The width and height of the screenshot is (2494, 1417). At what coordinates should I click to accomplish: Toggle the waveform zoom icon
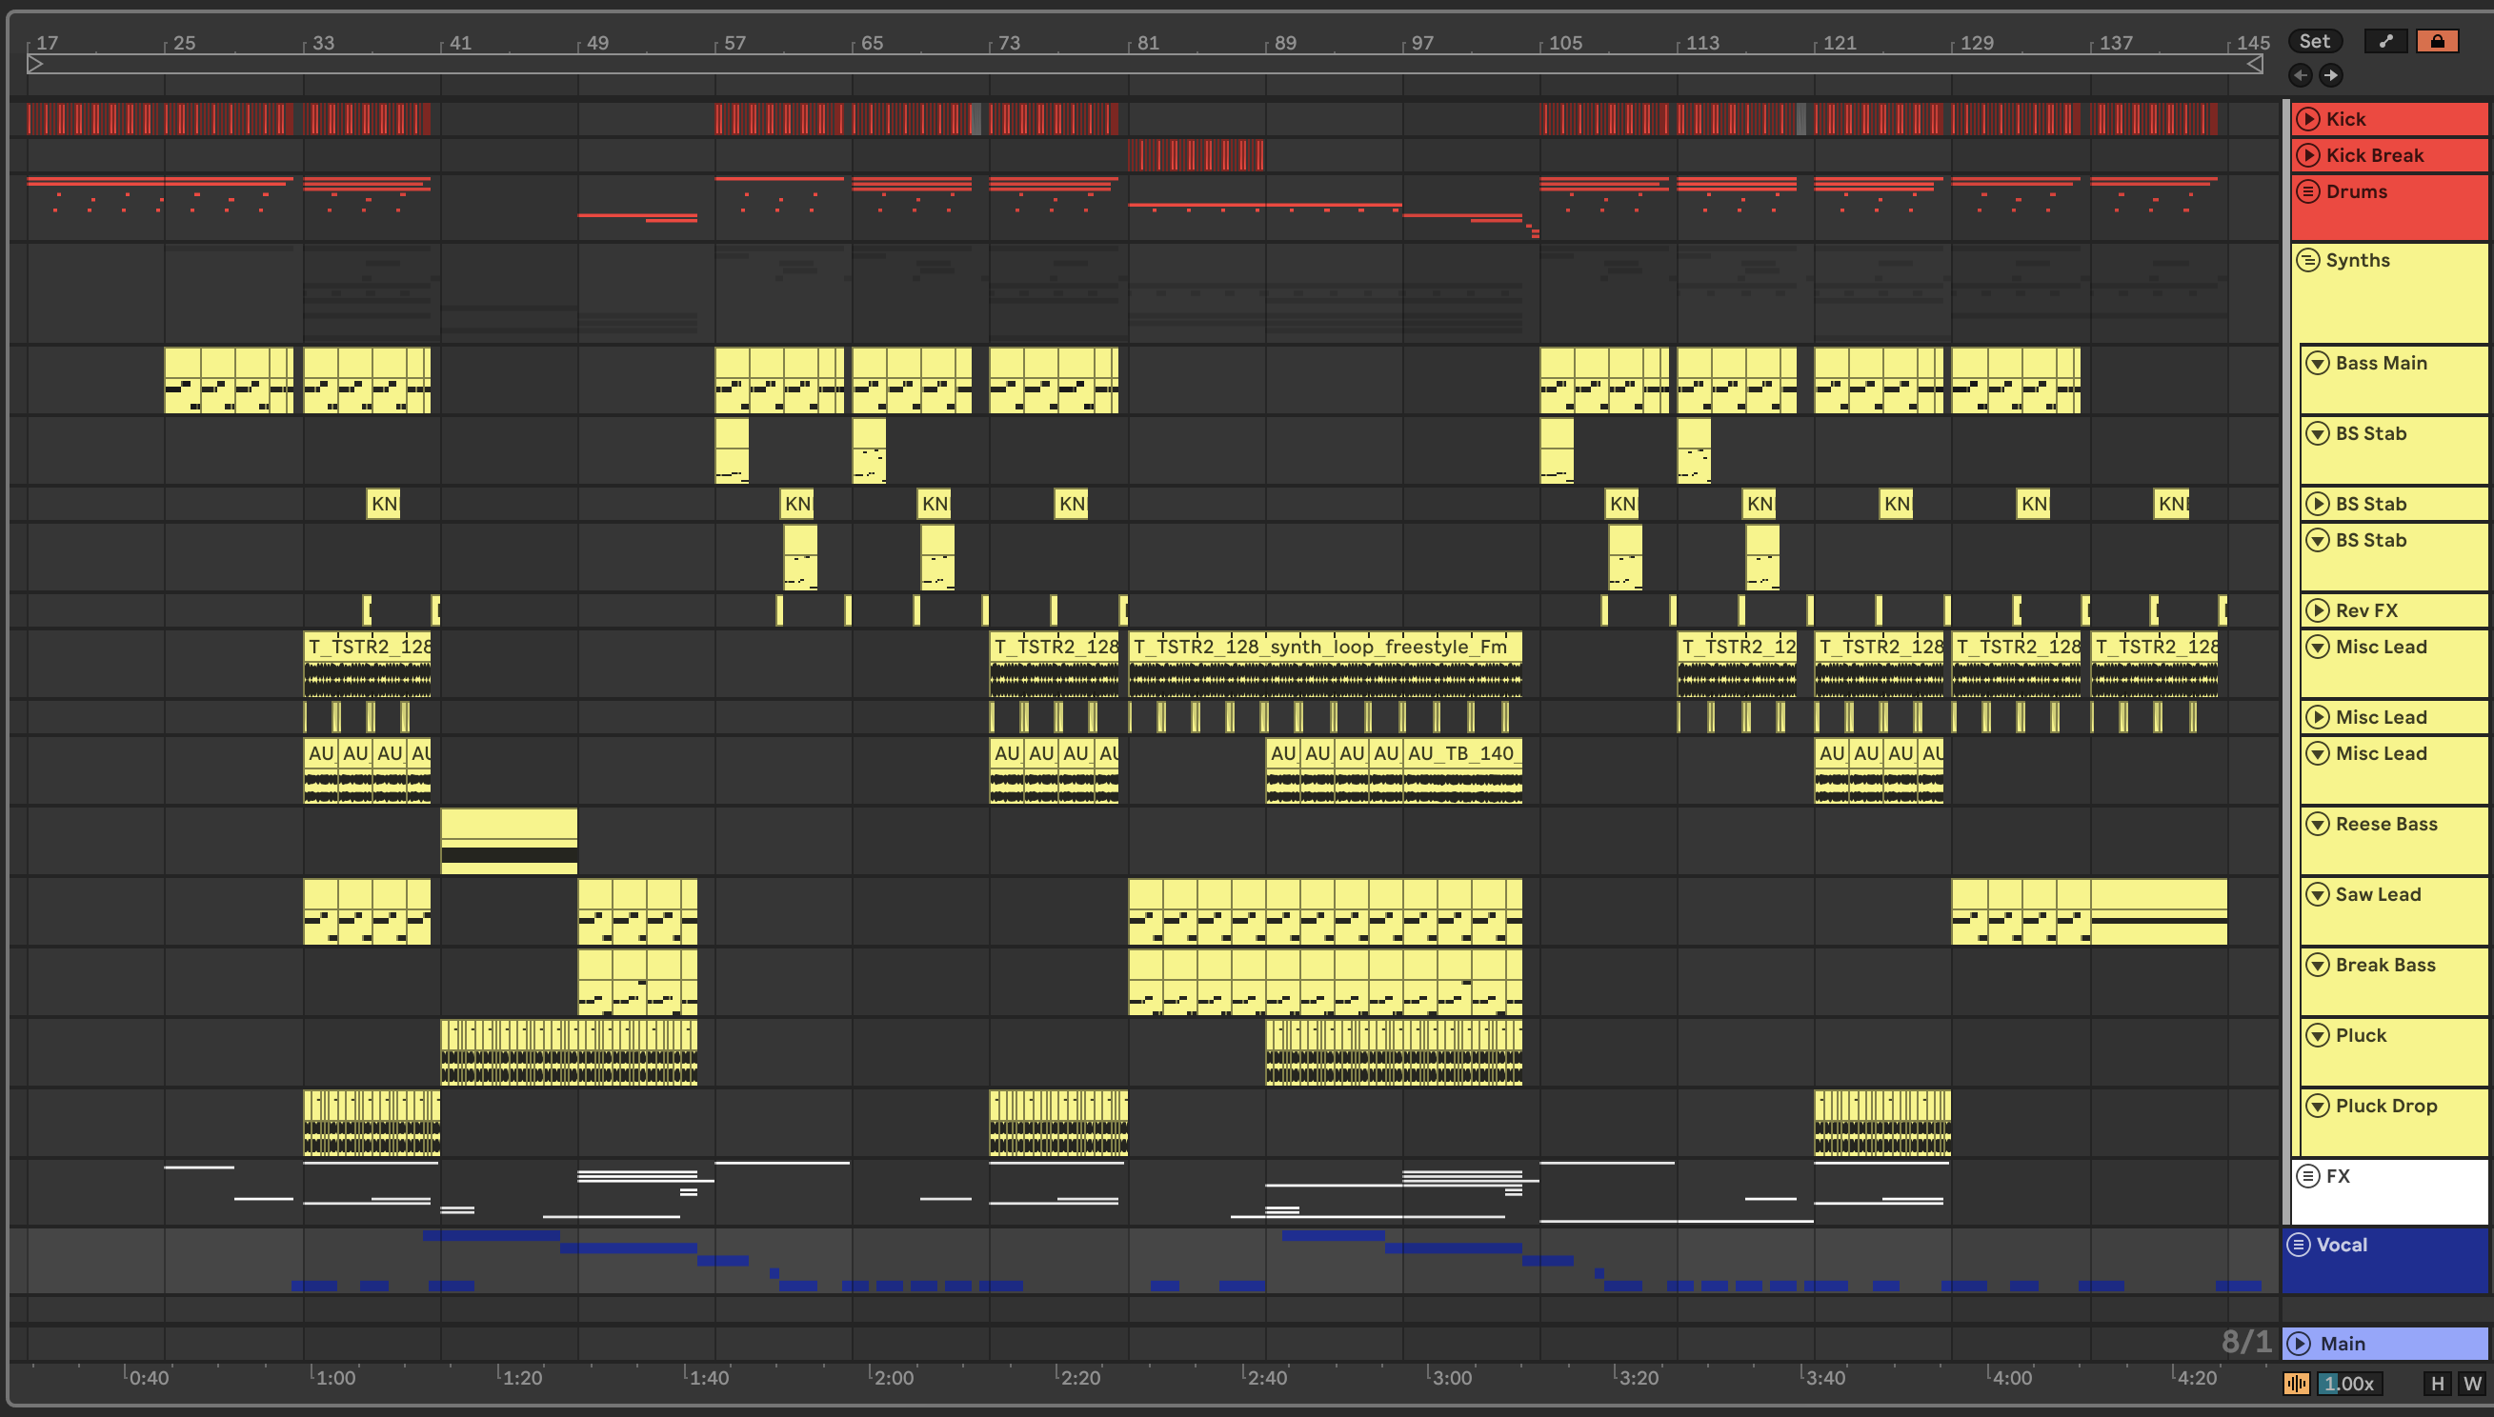2297,1383
